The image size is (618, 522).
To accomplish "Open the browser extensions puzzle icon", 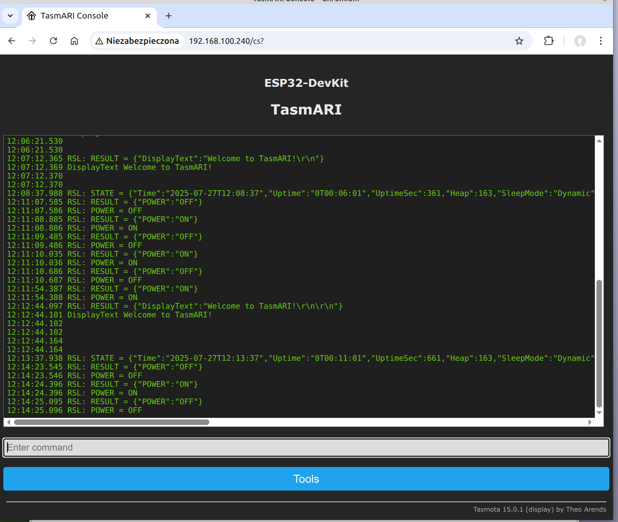I will pyautogui.click(x=549, y=41).
